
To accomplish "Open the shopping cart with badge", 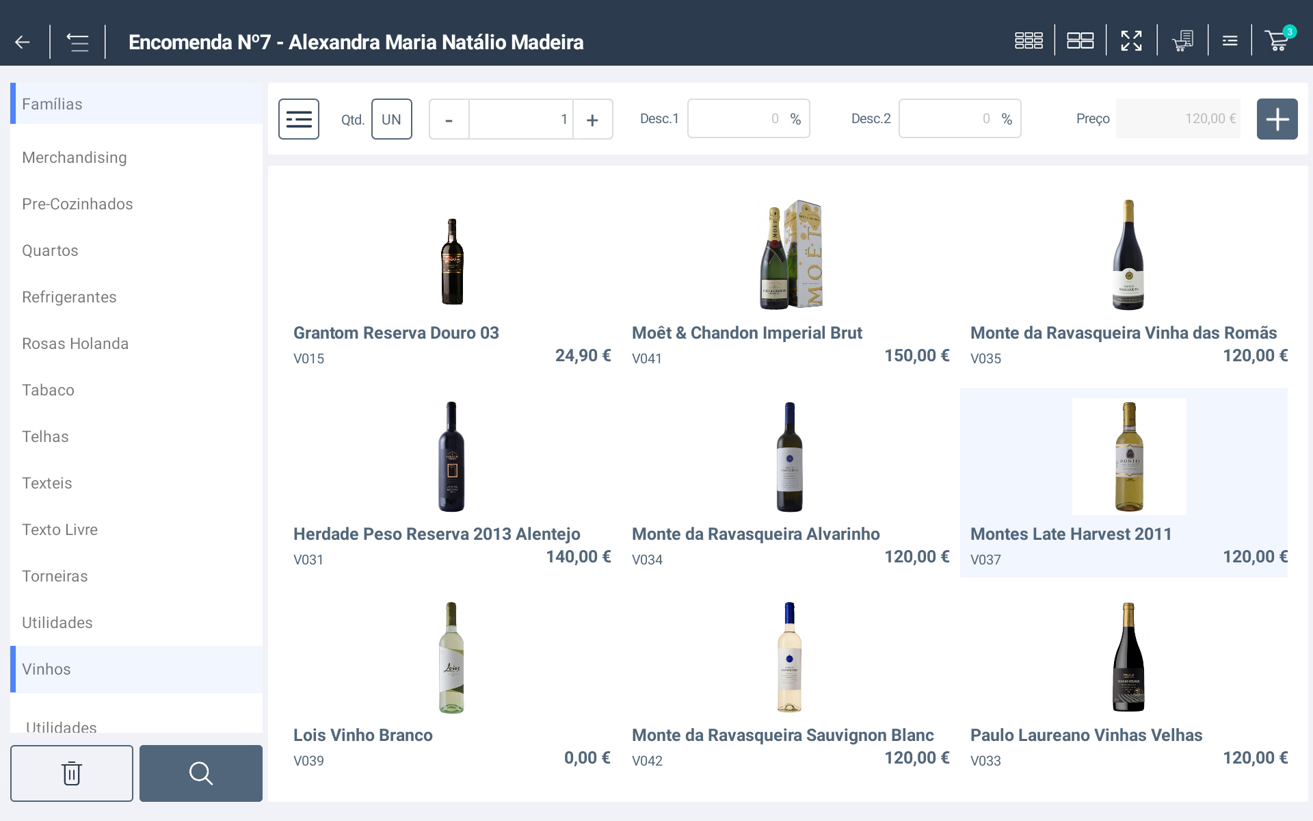I will point(1277,41).
